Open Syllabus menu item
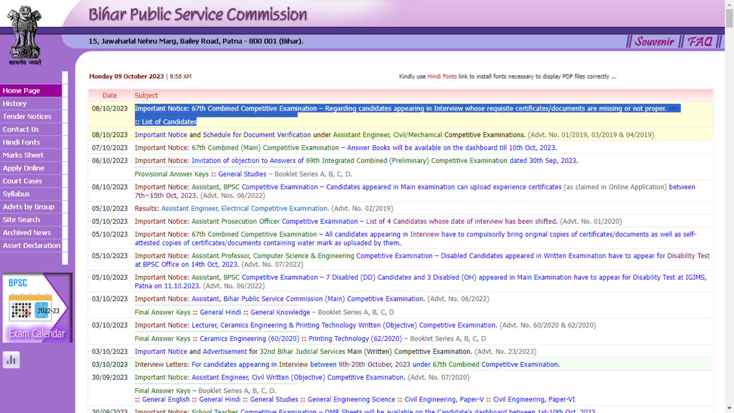The image size is (734, 413). [x=31, y=194]
